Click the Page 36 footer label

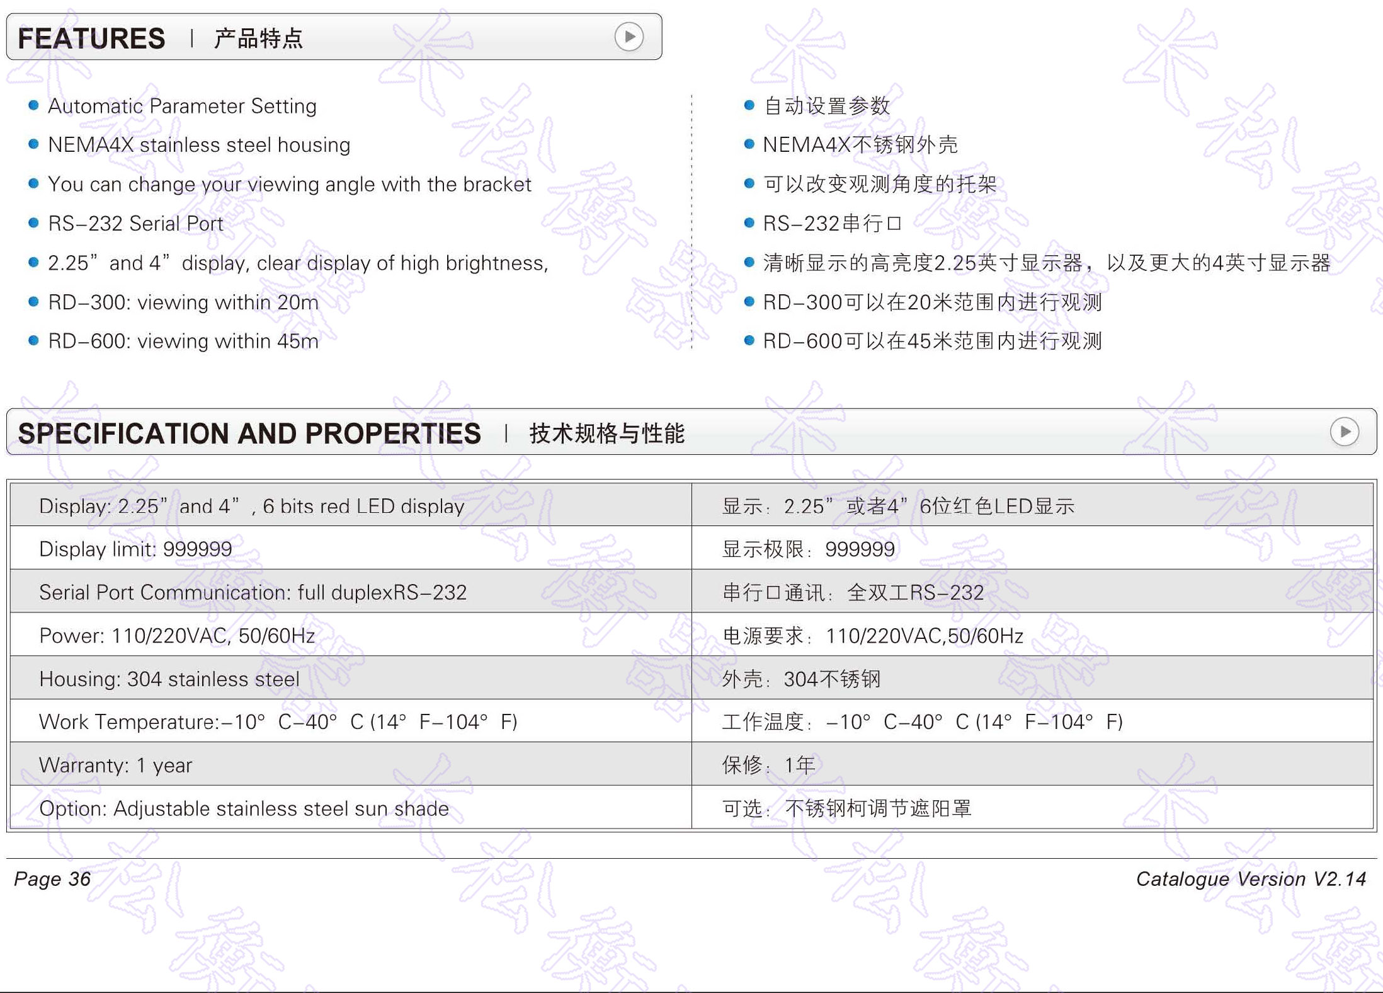pos(52,878)
